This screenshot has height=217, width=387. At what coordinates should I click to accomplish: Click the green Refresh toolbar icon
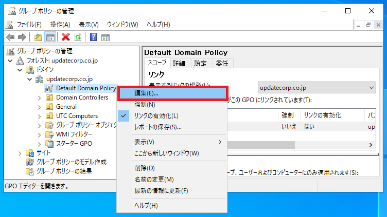pyautogui.click(x=78, y=37)
